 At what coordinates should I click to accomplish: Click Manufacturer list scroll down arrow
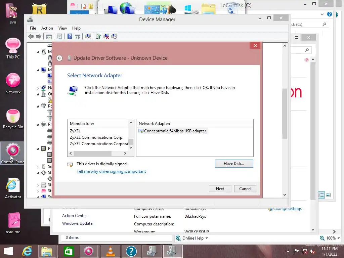coord(131,148)
